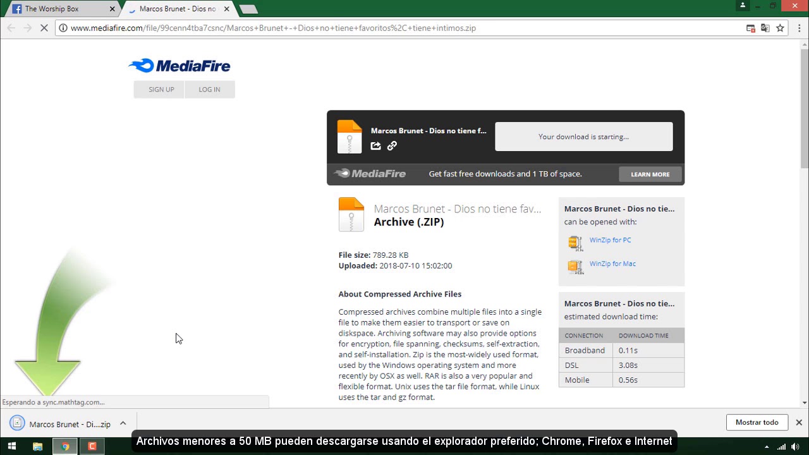Click the copy link chain icon

[392, 146]
